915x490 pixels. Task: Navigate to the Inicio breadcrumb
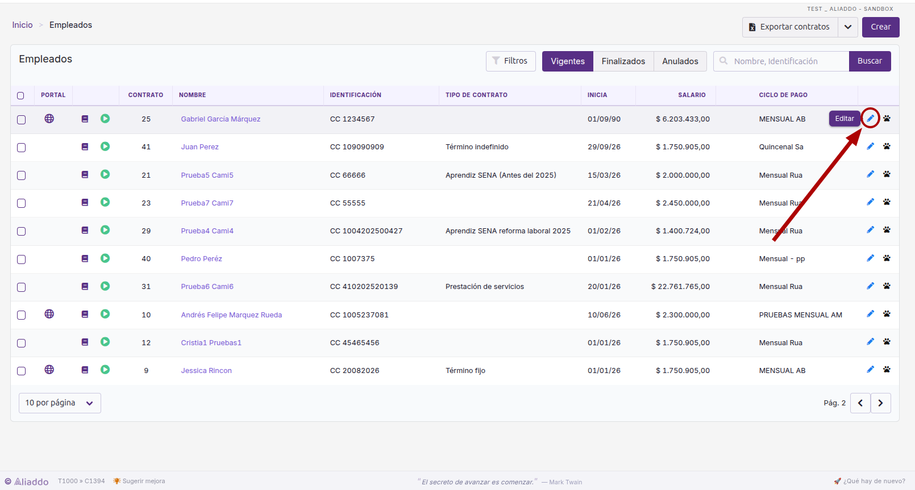(x=23, y=25)
